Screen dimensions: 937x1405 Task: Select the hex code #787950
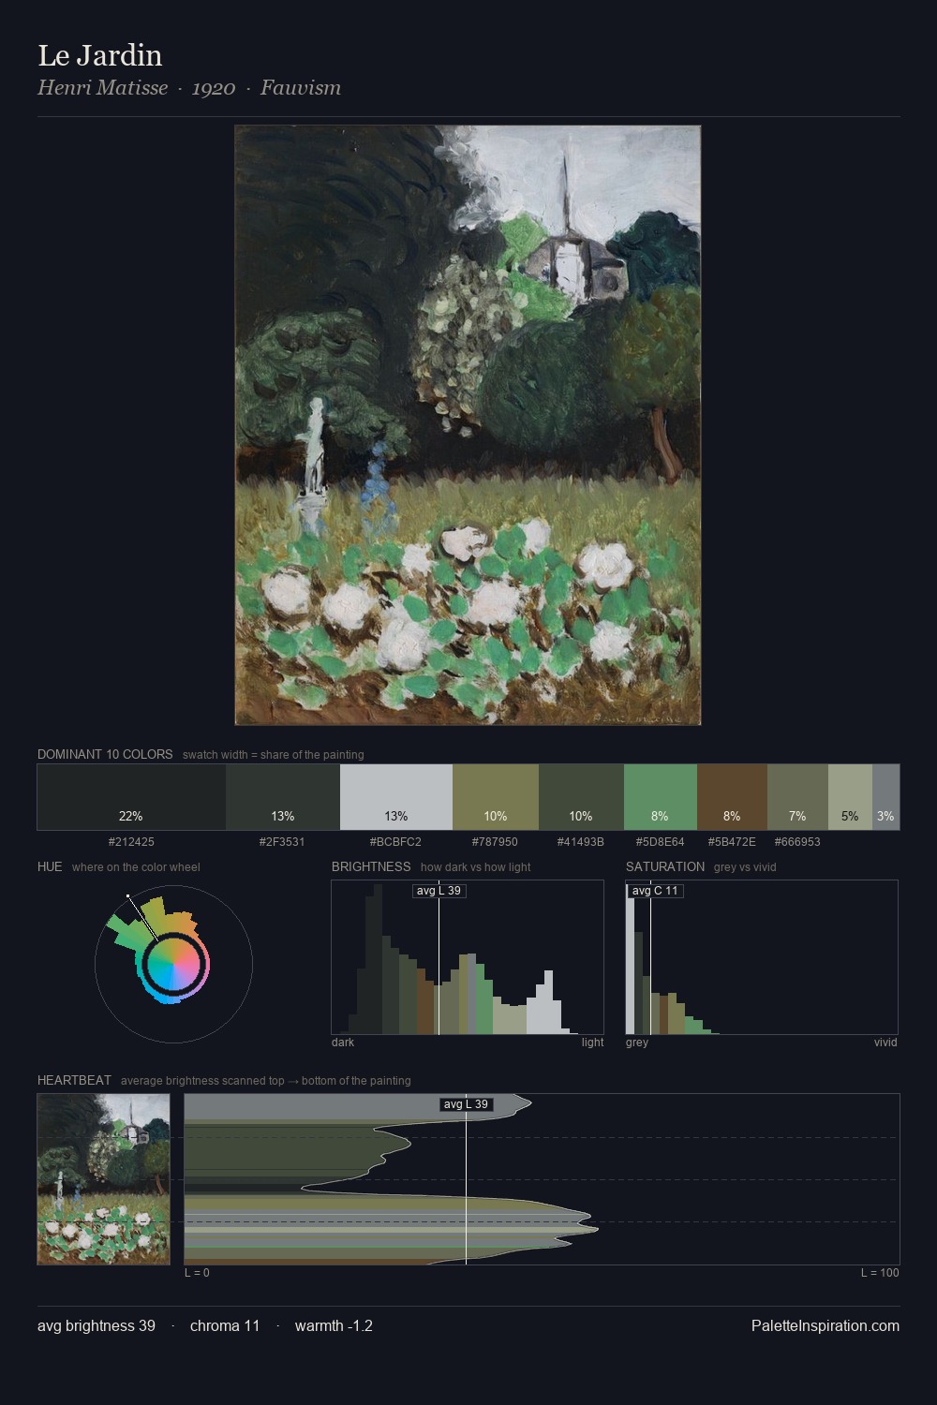(x=495, y=842)
